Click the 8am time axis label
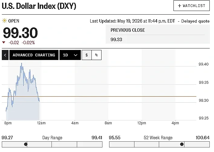The width and height of the screenshot is (214, 152). tap(108, 123)
